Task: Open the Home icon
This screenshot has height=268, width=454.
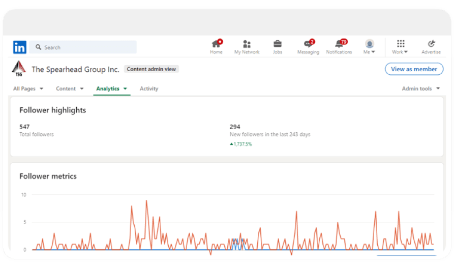Action: [216, 44]
